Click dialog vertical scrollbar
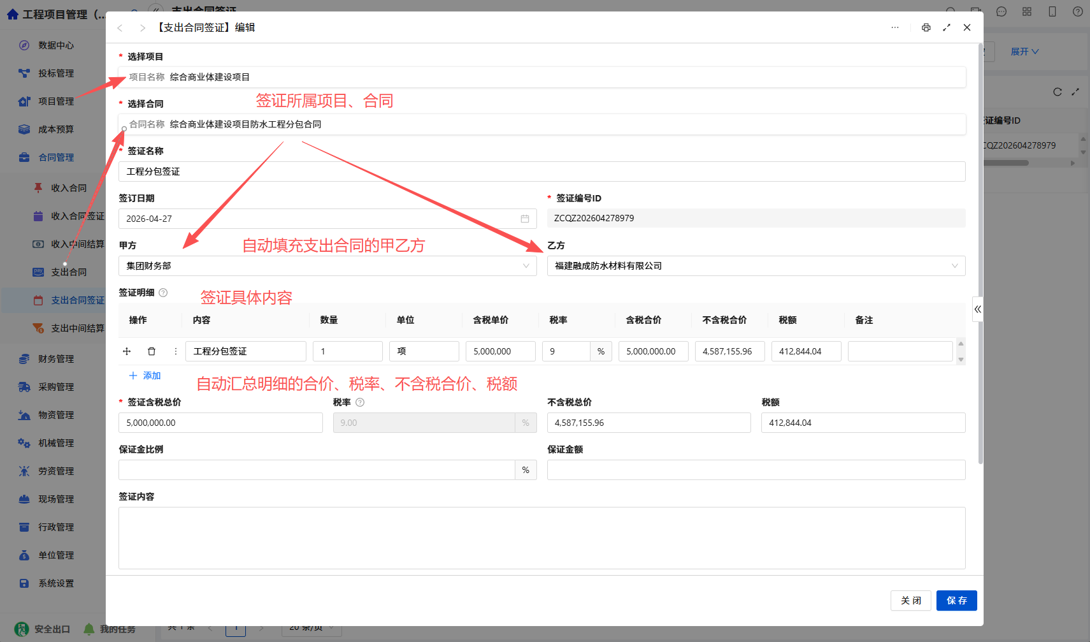This screenshot has width=1090, height=642. click(x=980, y=255)
